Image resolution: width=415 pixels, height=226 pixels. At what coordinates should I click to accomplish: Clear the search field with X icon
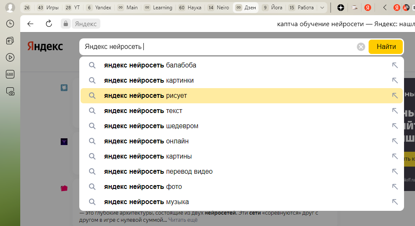pyautogui.click(x=361, y=47)
